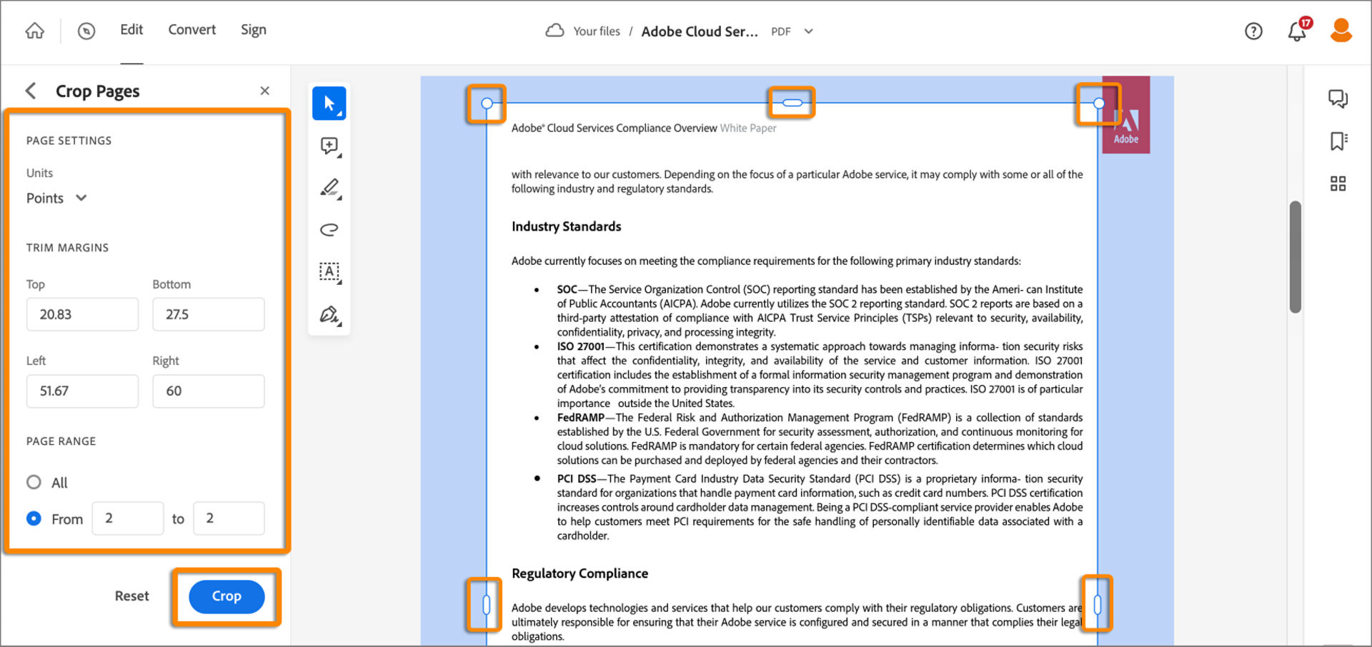Open the notifications bell
This screenshot has height=647, width=1372.
click(x=1298, y=31)
